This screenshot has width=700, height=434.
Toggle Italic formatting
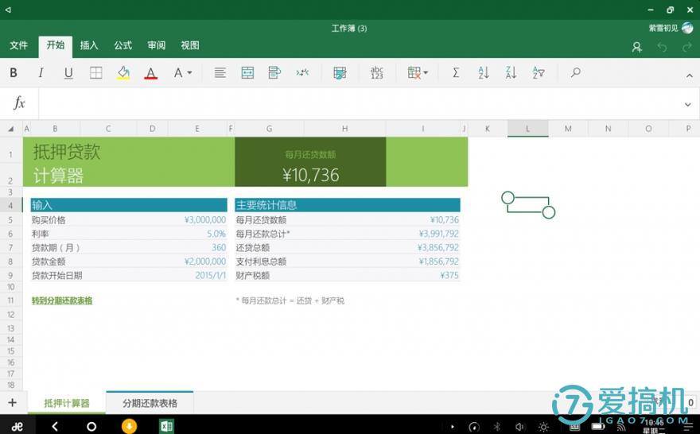[x=41, y=72]
